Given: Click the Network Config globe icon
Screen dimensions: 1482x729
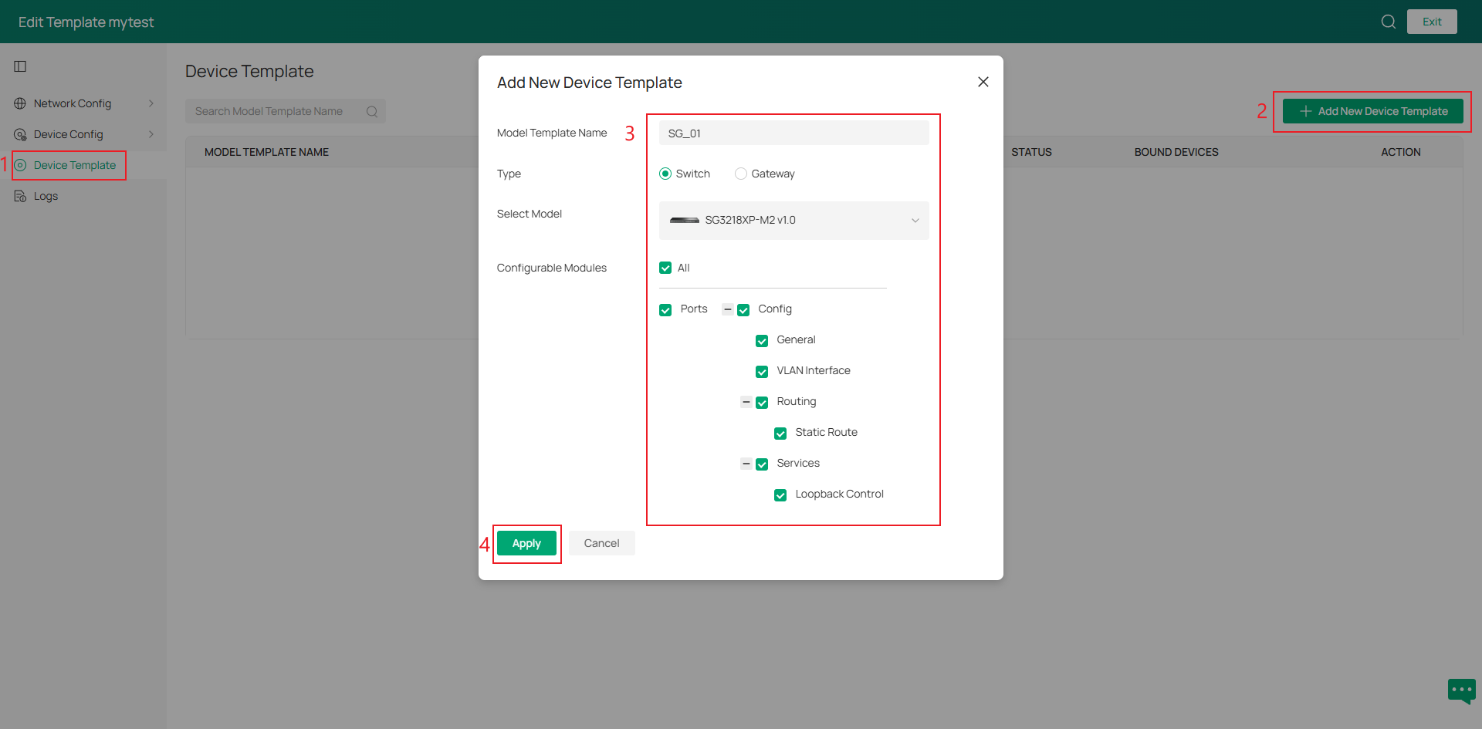Looking at the screenshot, I should [x=20, y=103].
